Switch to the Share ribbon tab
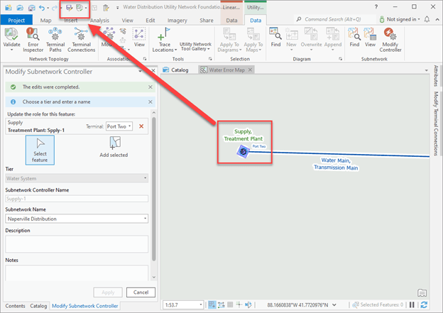443x313 pixels. pos(207,21)
